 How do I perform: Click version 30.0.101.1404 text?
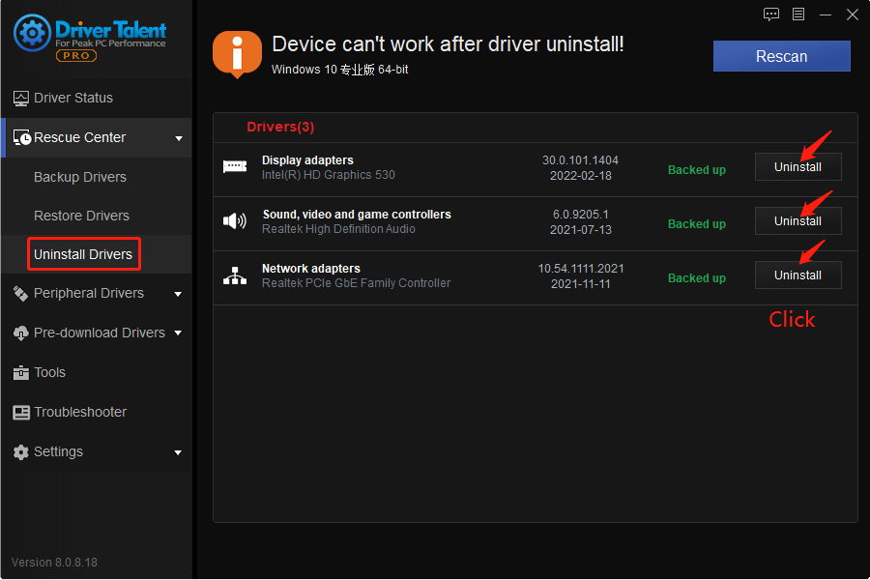pos(580,160)
